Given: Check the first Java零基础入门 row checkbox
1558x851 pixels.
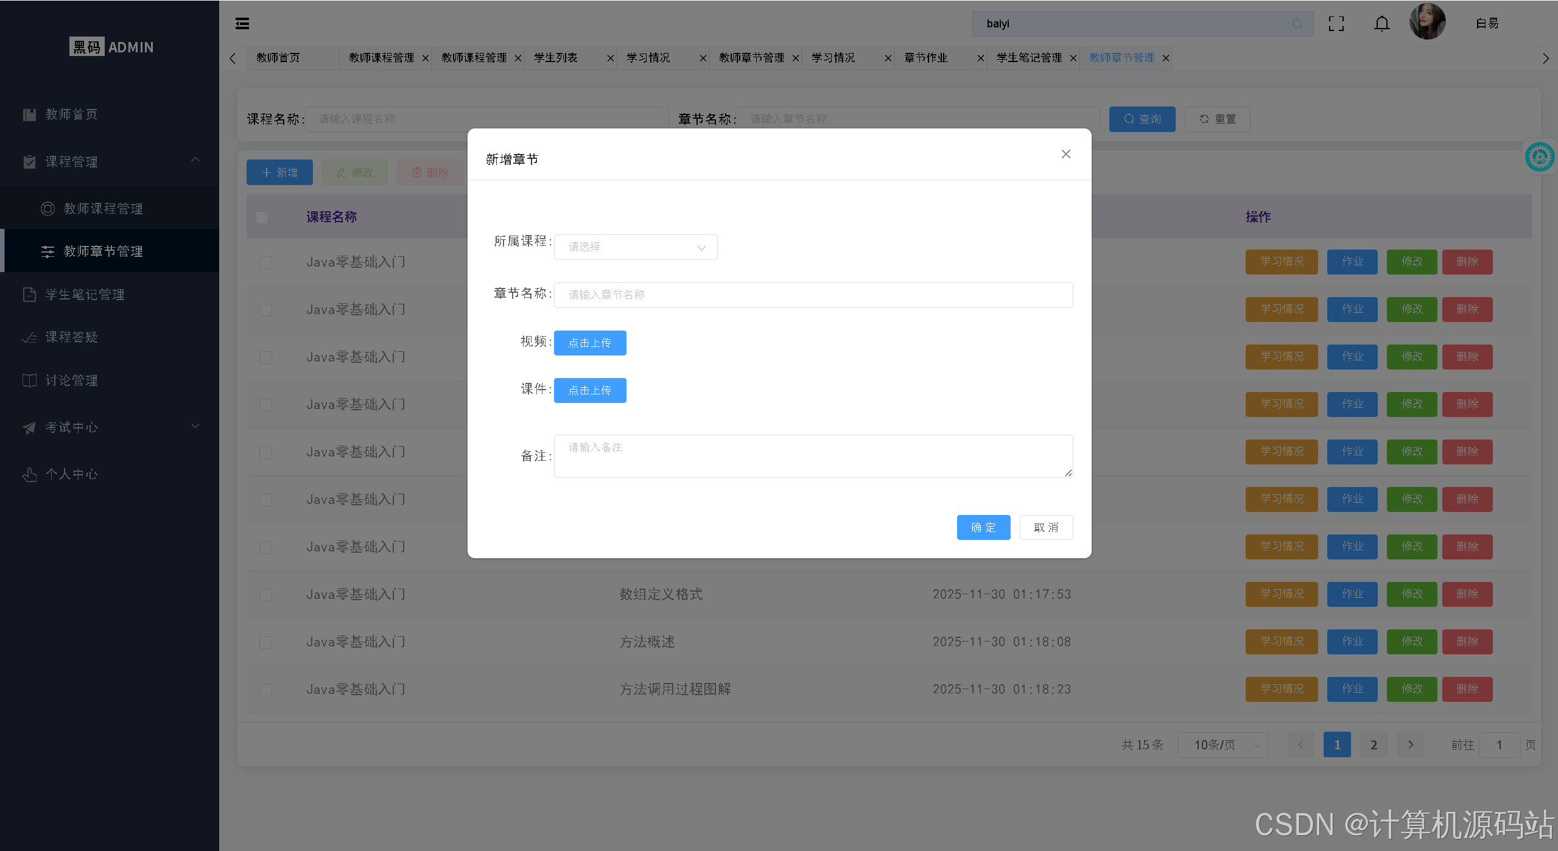Looking at the screenshot, I should (265, 262).
